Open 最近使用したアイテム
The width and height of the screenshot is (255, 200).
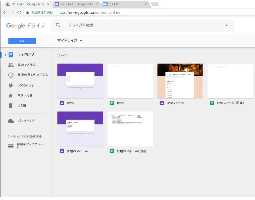33,75
